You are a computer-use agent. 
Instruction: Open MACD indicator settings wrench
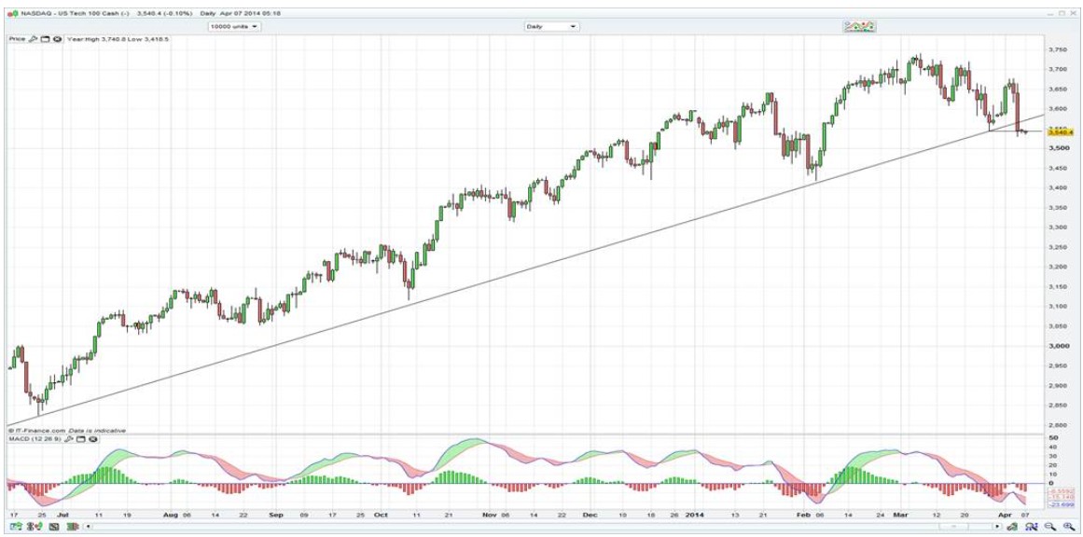click(x=70, y=438)
